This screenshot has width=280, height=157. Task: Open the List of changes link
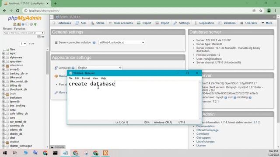(x=205, y=142)
